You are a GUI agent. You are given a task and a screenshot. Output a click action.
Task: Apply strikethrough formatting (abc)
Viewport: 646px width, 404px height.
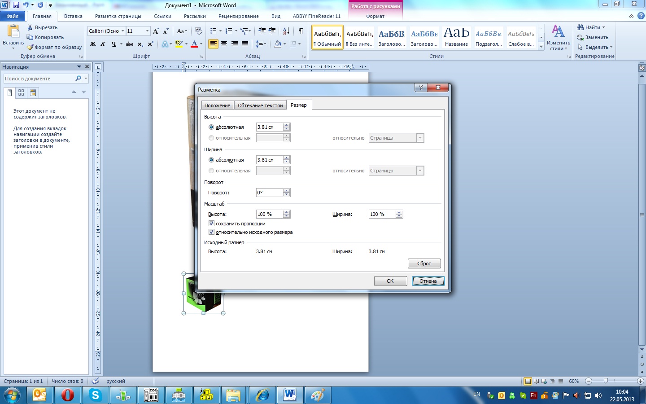pyautogui.click(x=130, y=44)
